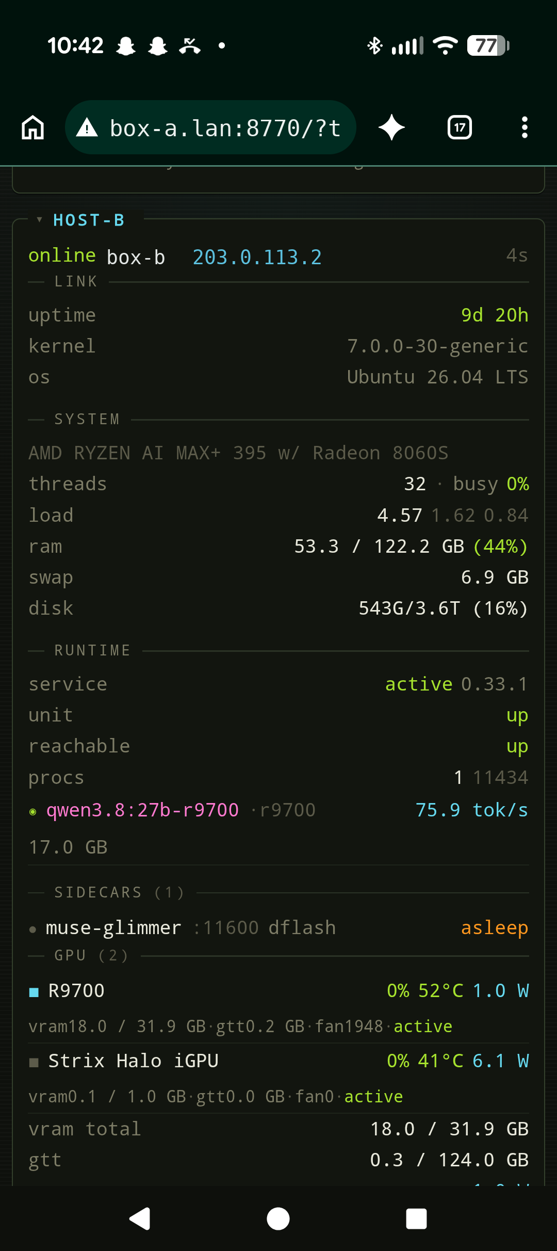
Task: Collapse the HOST-B section triangle
Action: point(39,220)
